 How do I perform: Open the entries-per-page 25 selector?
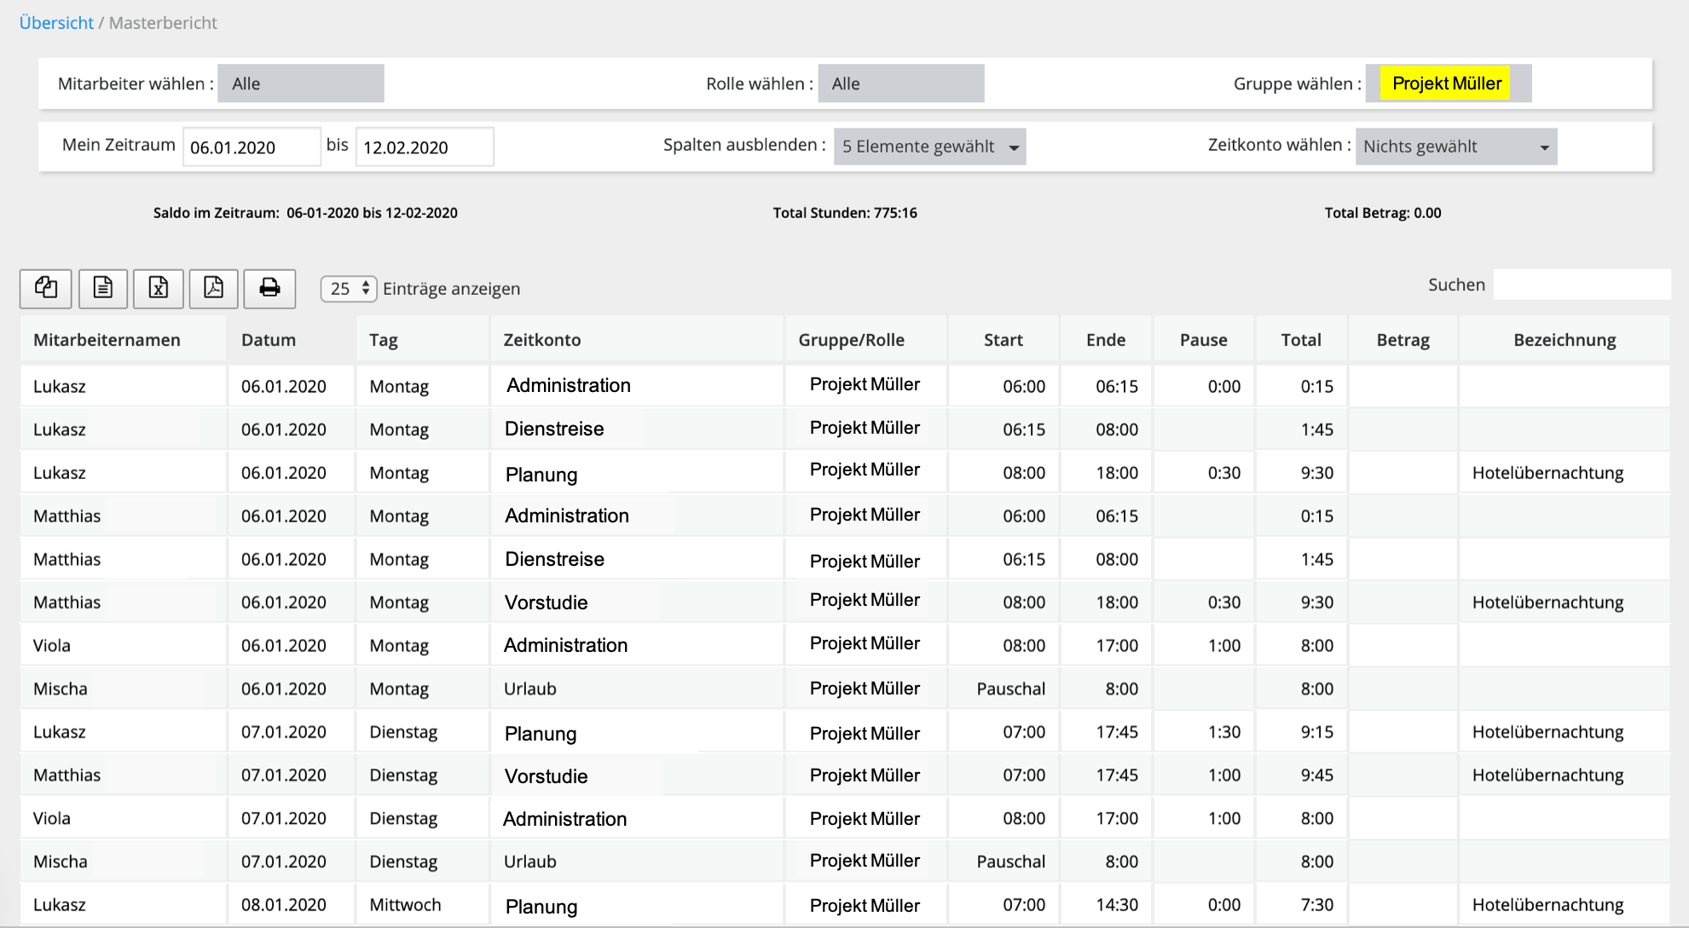coord(349,289)
